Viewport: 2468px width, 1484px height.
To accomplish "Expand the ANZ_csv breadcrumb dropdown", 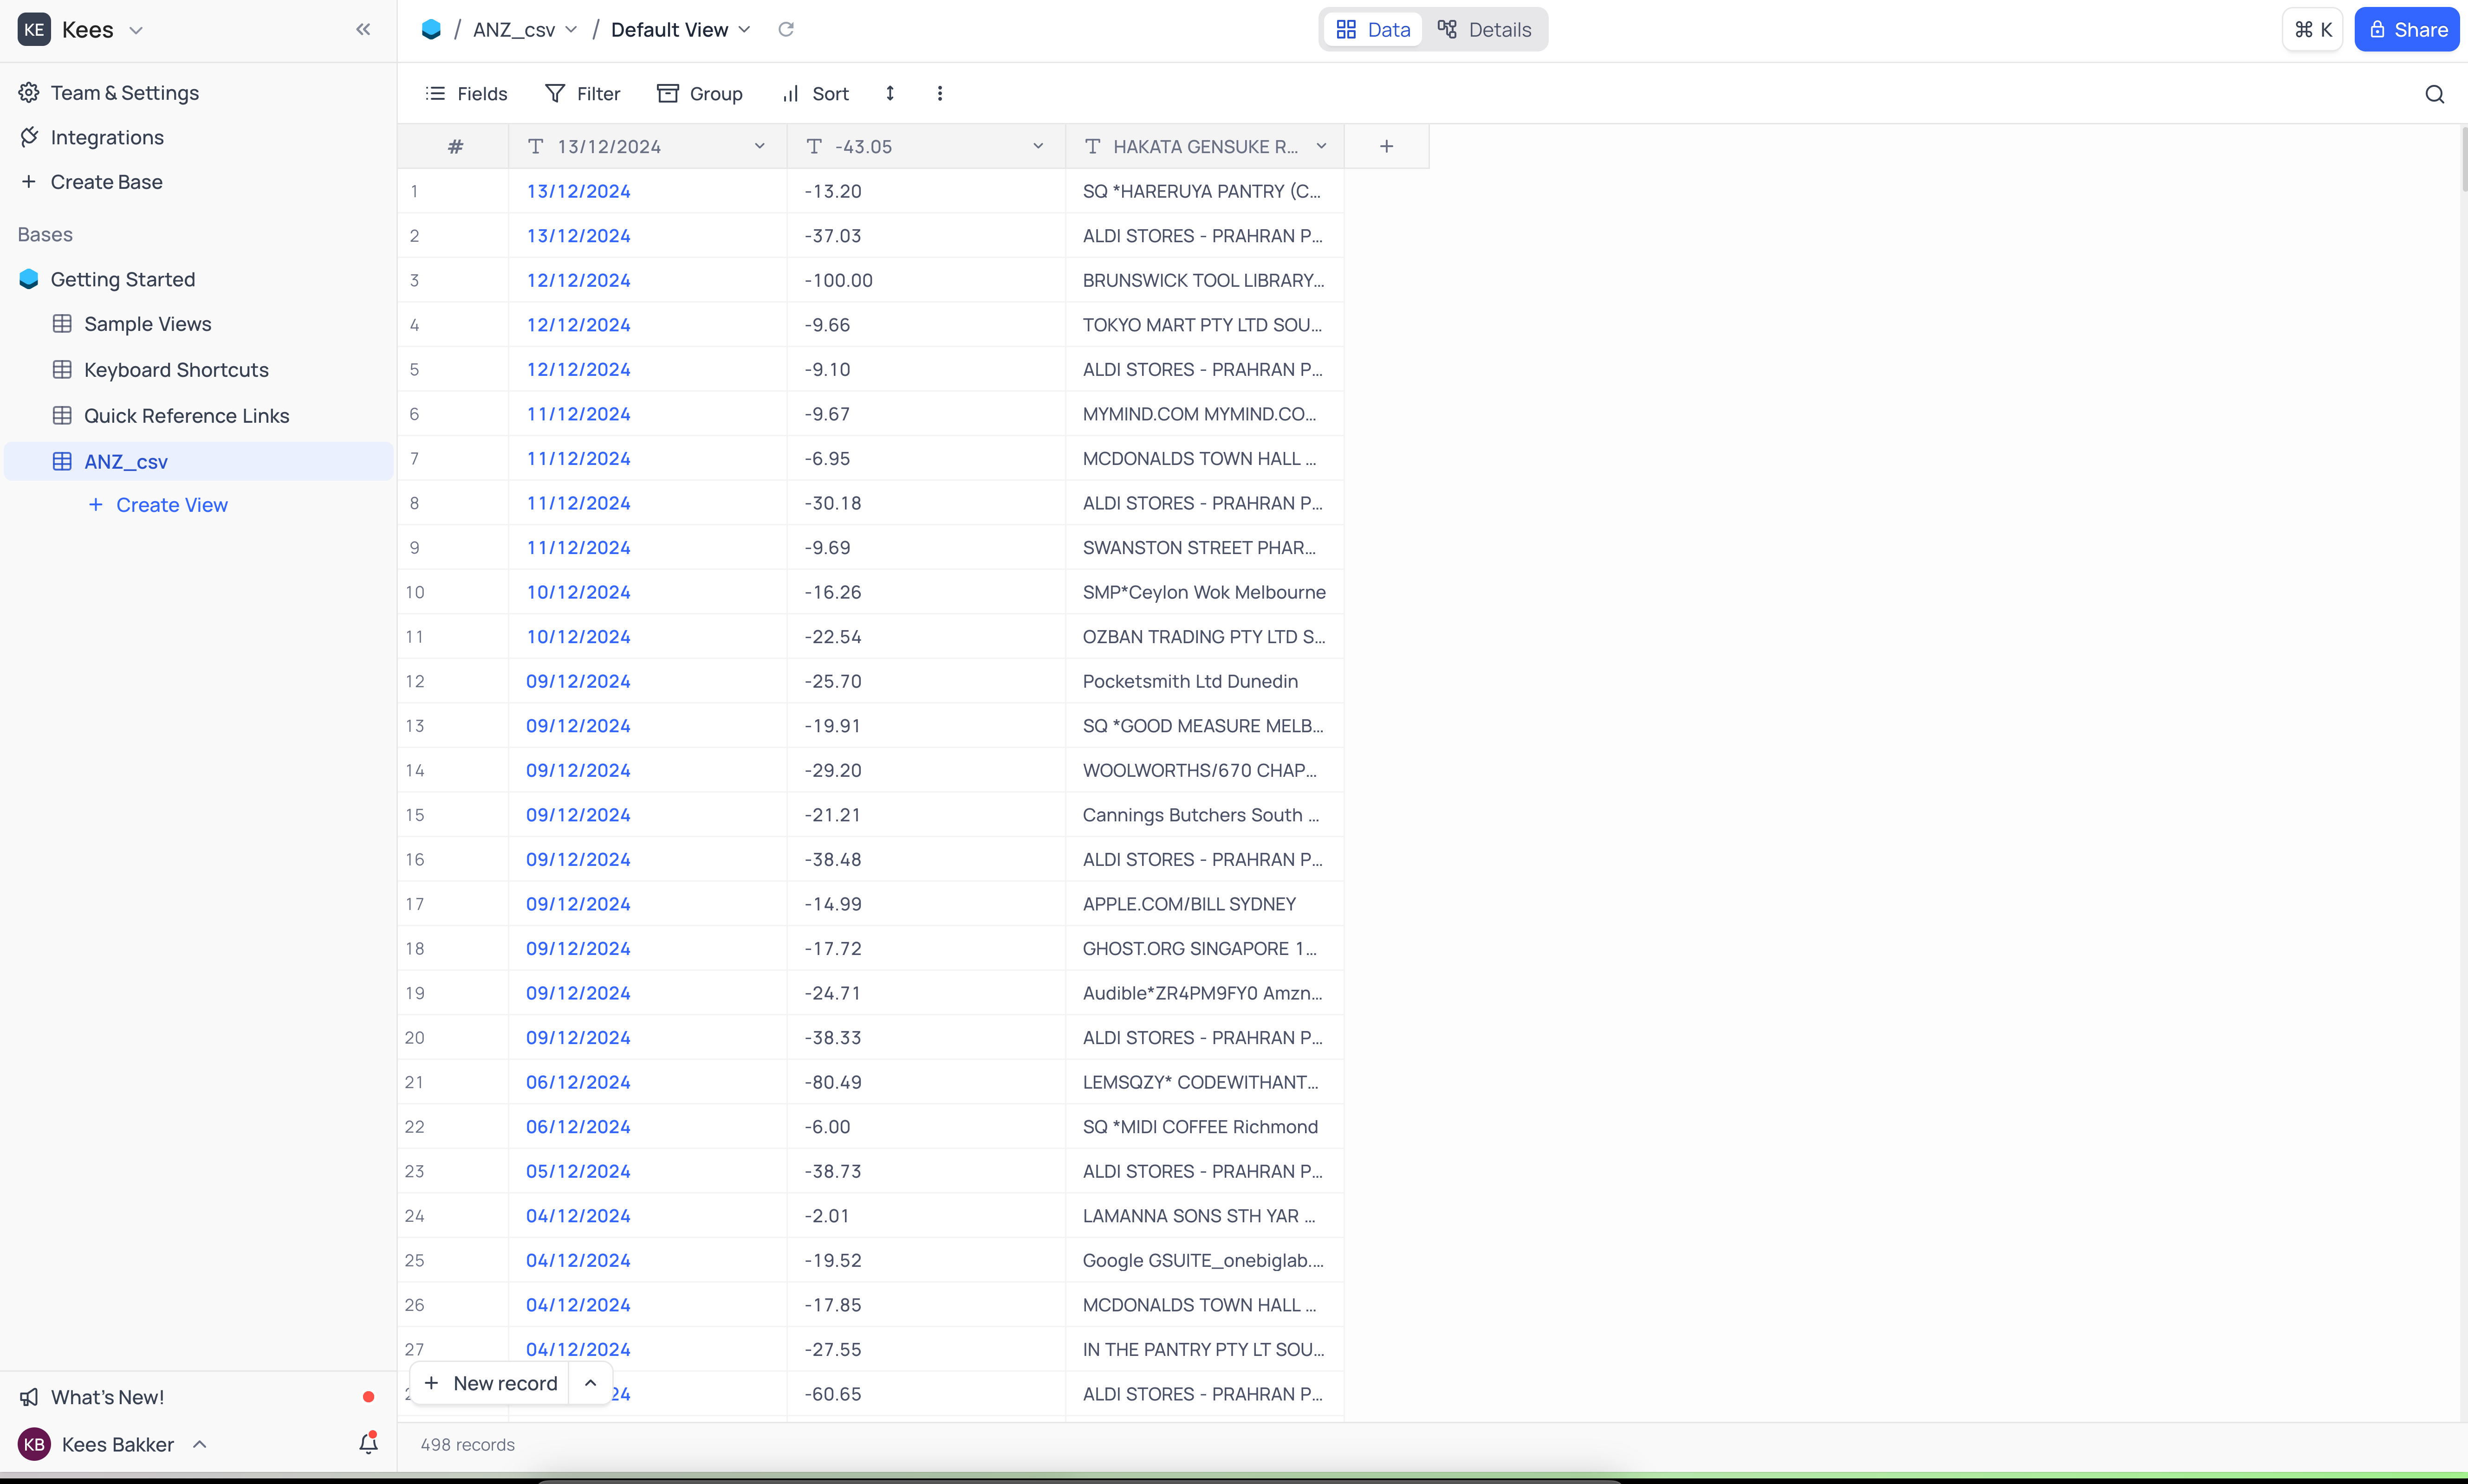I will point(571,30).
